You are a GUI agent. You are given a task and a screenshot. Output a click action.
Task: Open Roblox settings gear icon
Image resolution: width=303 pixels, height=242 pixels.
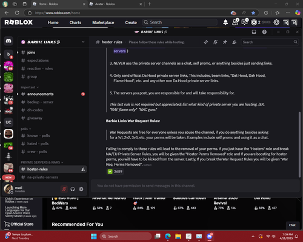tap(276, 22)
